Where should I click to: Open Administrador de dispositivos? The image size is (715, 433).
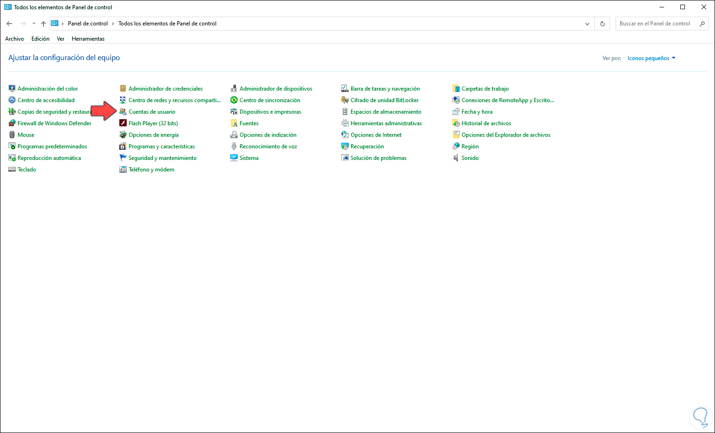[x=276, y=88]
